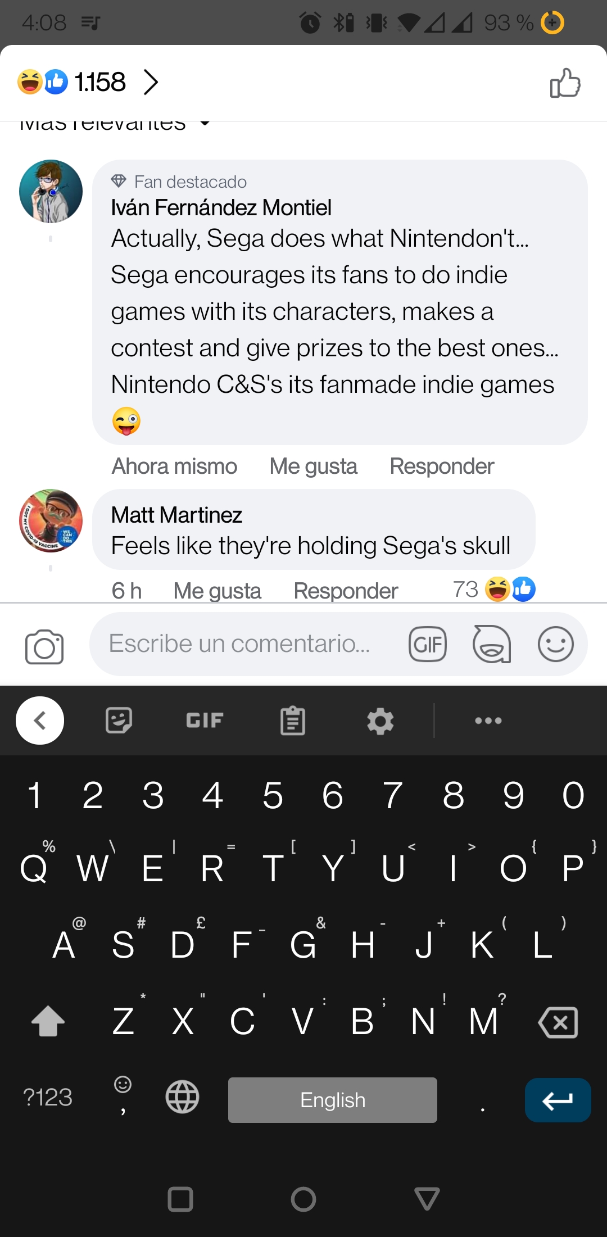
Task: Open keyboard clipboard icon
Action: click(293, 721)
